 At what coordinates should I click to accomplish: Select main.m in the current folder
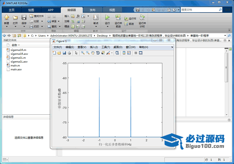(x=15, y=65)
